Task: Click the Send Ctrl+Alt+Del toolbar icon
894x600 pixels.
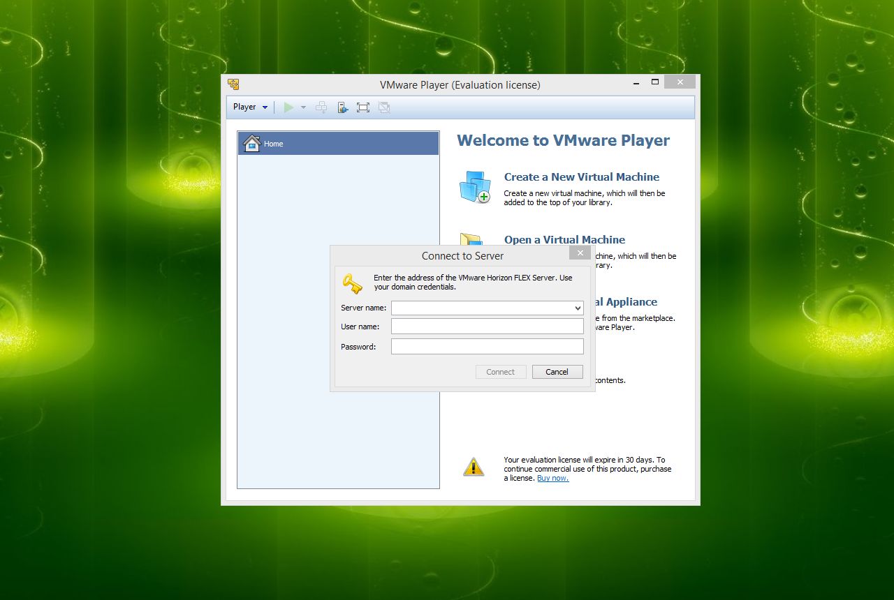Action: tap(321, 107)
